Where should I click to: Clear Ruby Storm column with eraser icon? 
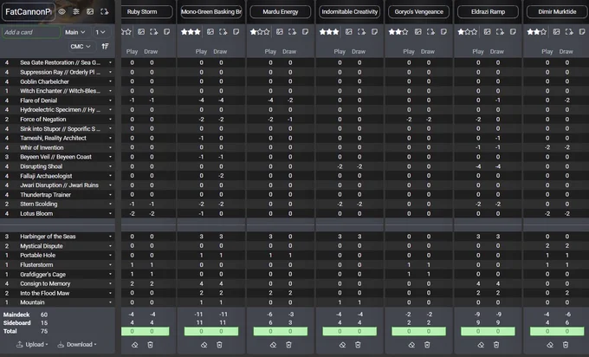tap(135, 345)
